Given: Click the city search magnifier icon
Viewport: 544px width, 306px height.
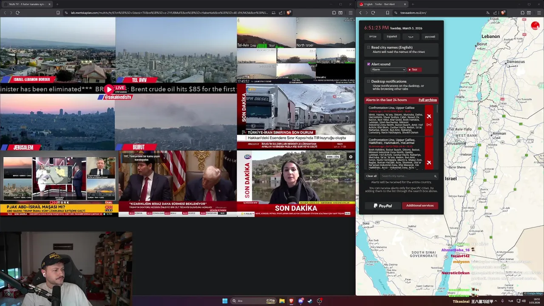Looking at the screenshot, I should (435, 176).
